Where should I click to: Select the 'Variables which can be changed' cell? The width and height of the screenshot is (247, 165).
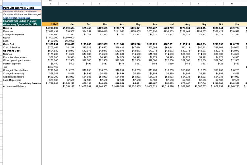[x=22, y=11]
